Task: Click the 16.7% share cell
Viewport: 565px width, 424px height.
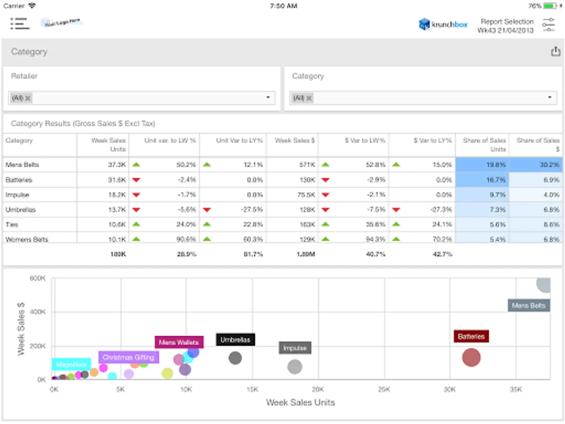Action: 483,180
